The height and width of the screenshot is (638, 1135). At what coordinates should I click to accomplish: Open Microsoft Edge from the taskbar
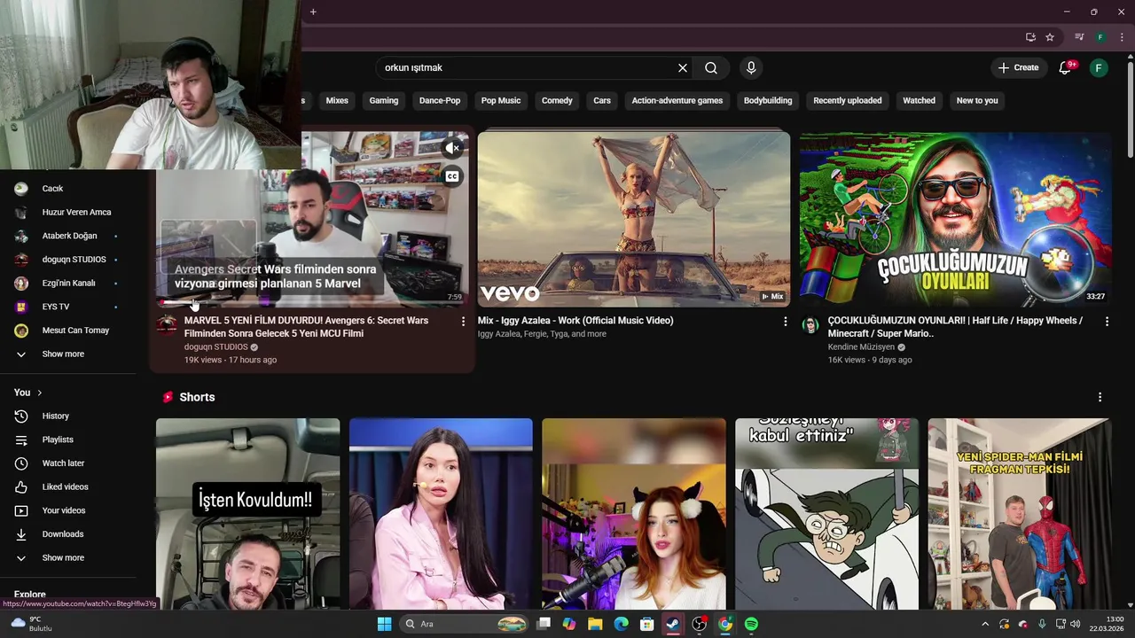click(x=622, y=624)
